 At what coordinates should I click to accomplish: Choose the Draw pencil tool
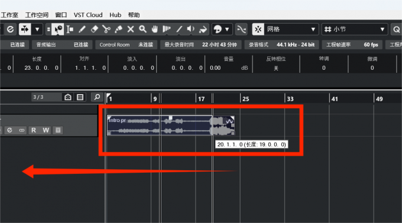(82, 29)
